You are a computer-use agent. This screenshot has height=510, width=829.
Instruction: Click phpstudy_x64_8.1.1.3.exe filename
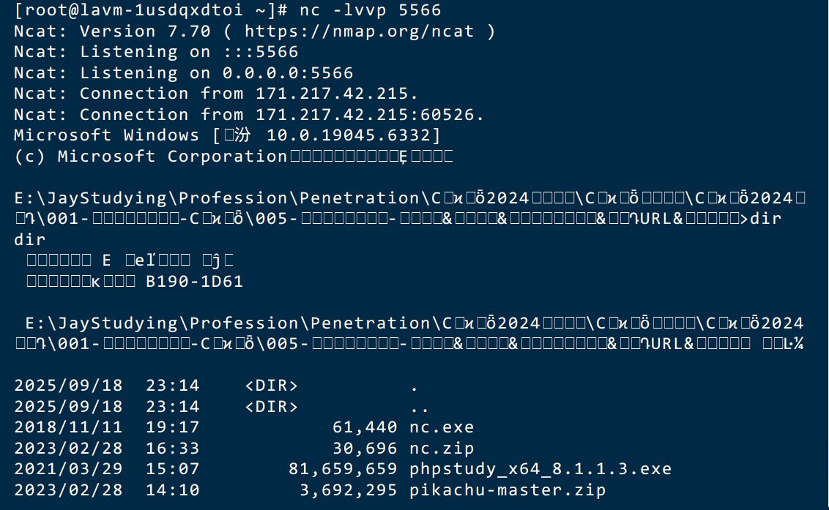coord(540,469)
